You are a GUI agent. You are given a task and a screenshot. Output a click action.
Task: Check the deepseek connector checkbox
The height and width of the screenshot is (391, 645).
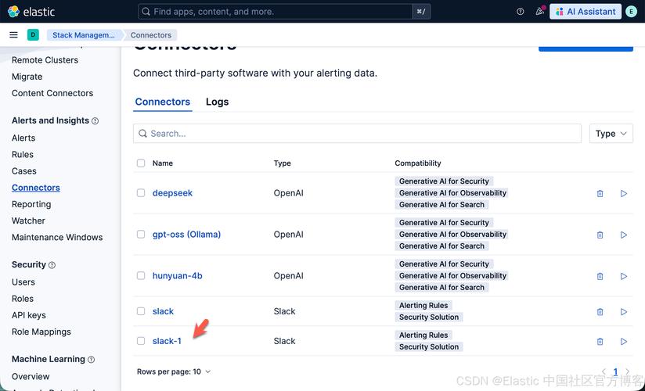click(x=141, y=193)
